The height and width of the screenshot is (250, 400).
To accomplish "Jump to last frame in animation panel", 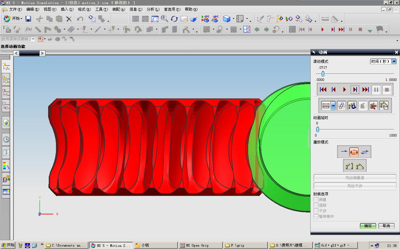I will (x=366, y=90).
